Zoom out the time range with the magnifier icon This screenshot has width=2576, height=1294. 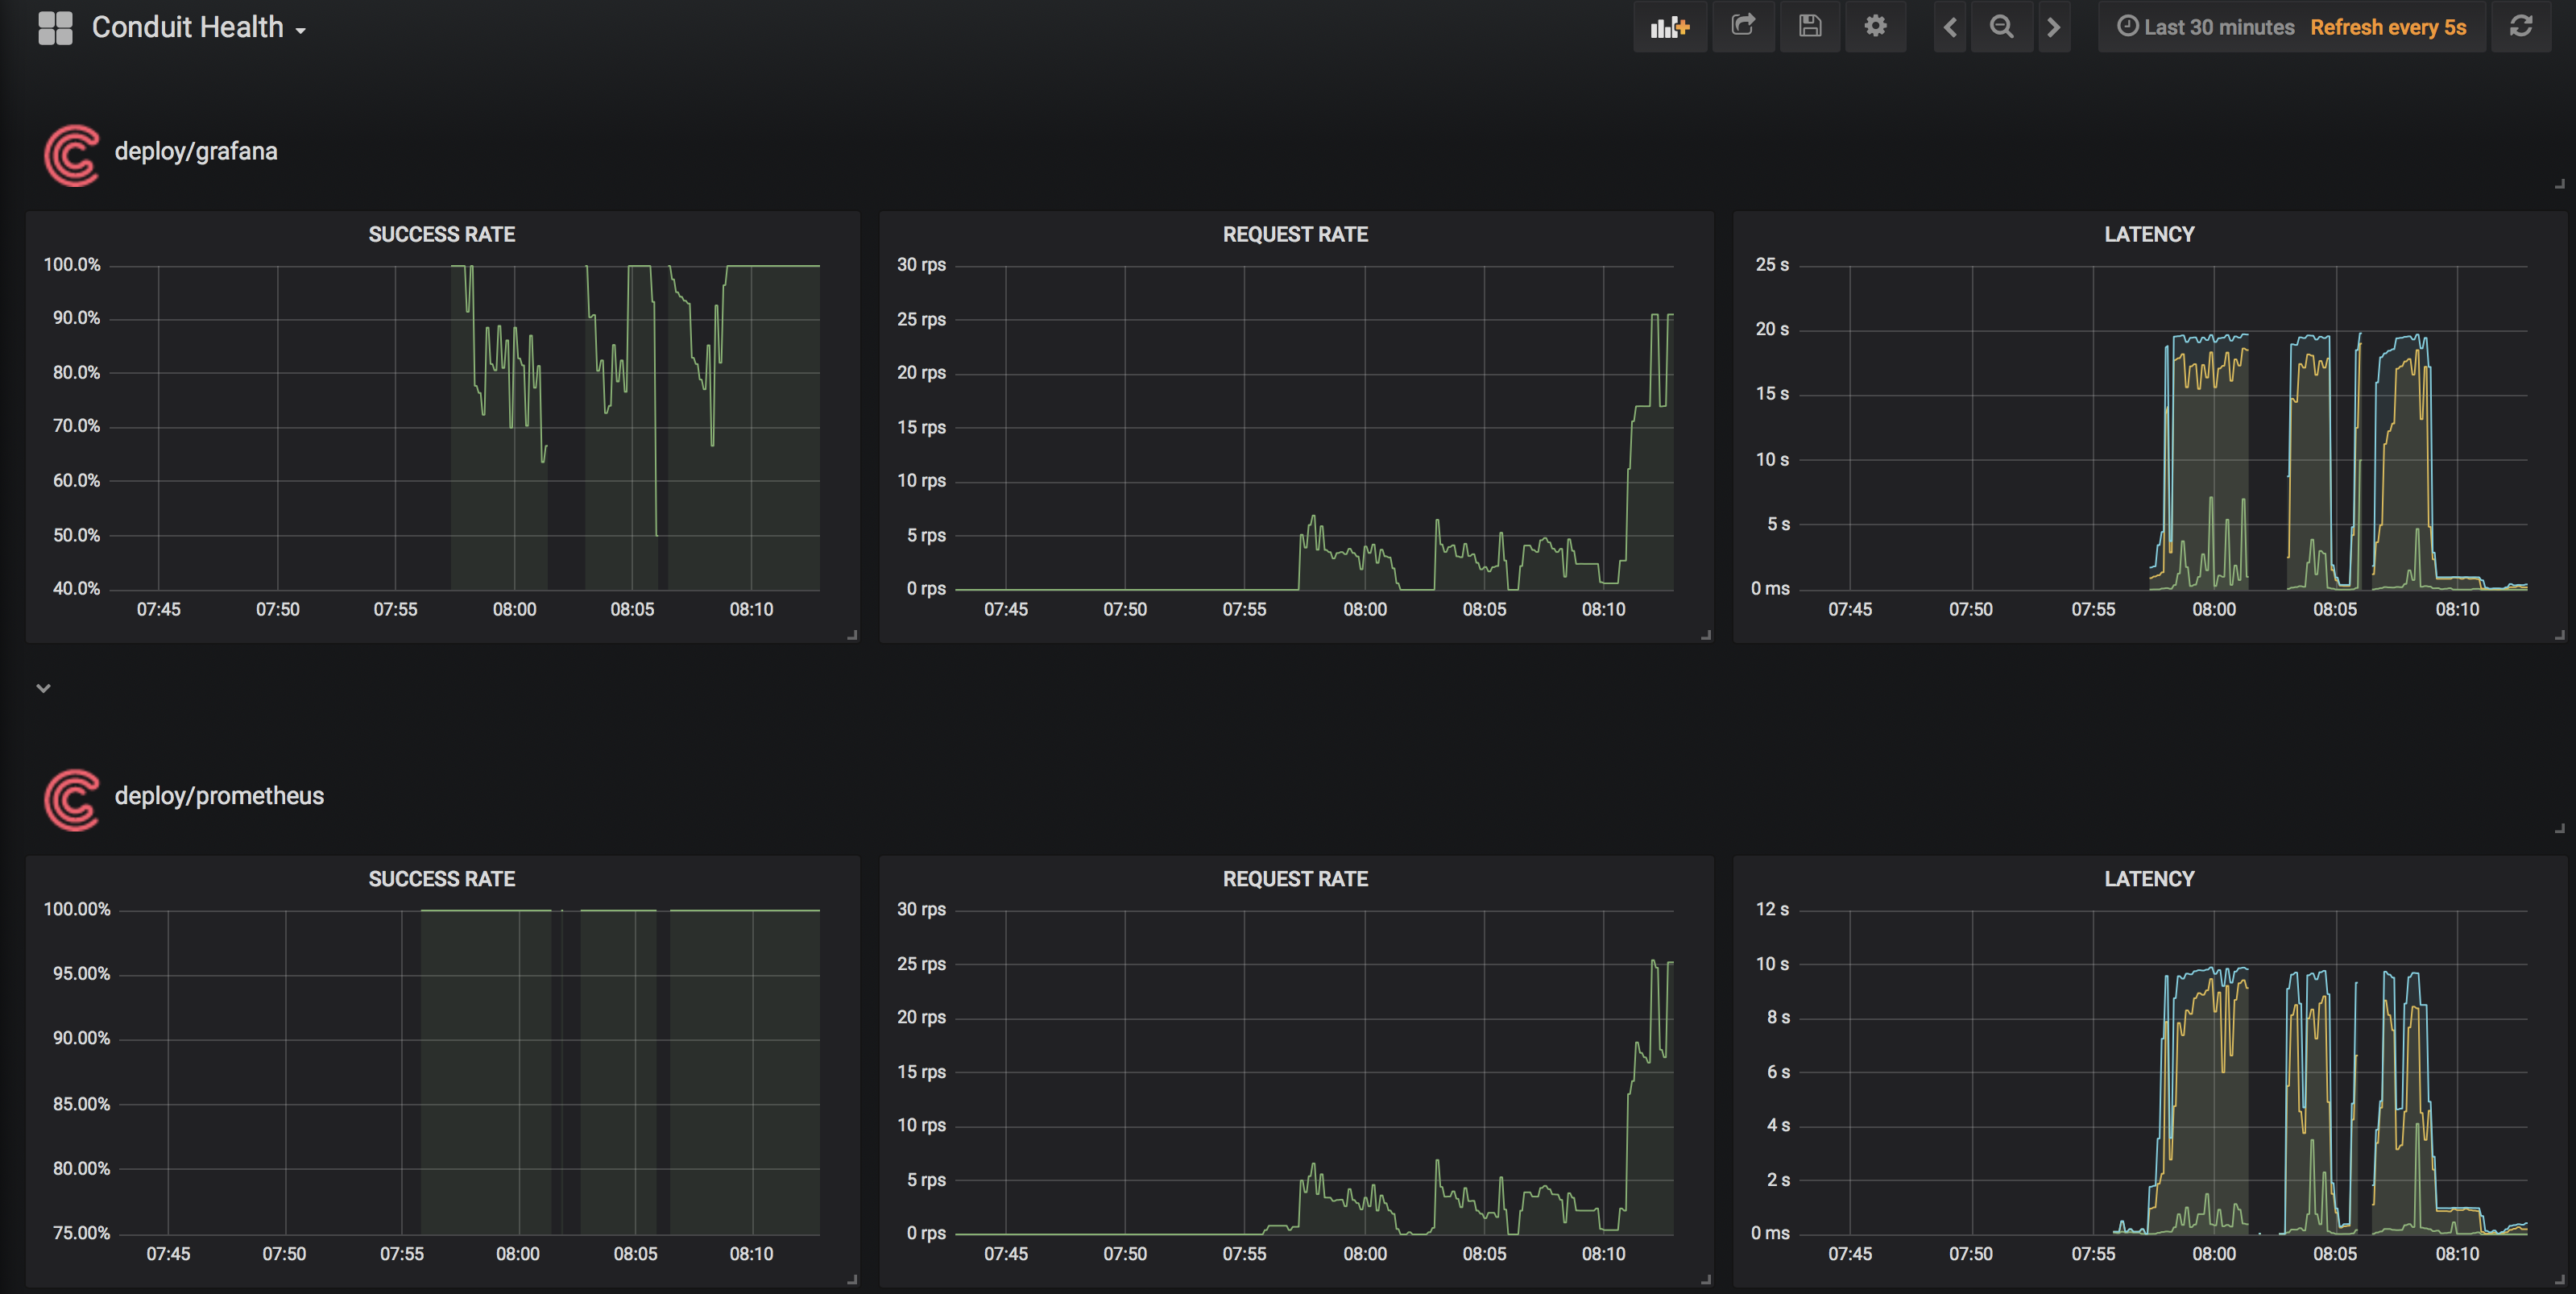(x=2002, y=27)
